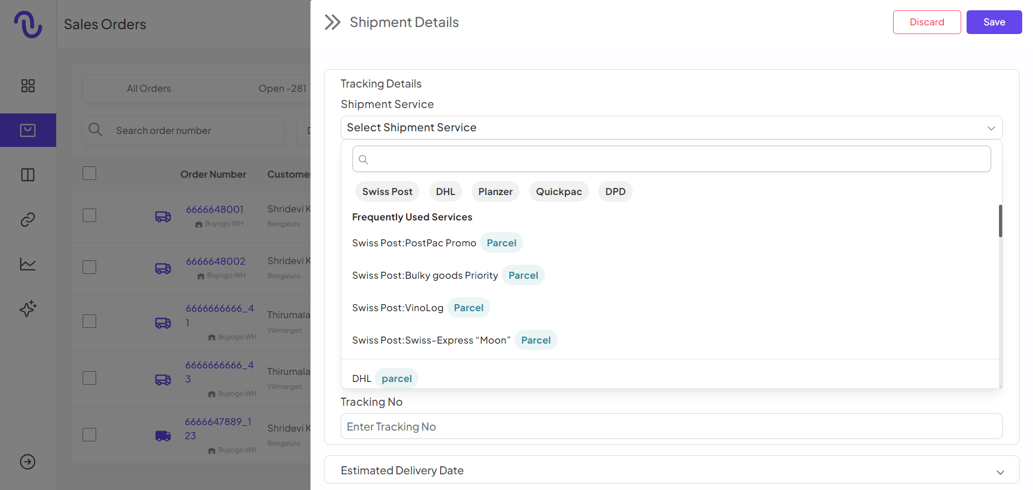Screen dimensions: 1033x490
Task: Open order link 6666666666_43
Action: click(219, 372)
